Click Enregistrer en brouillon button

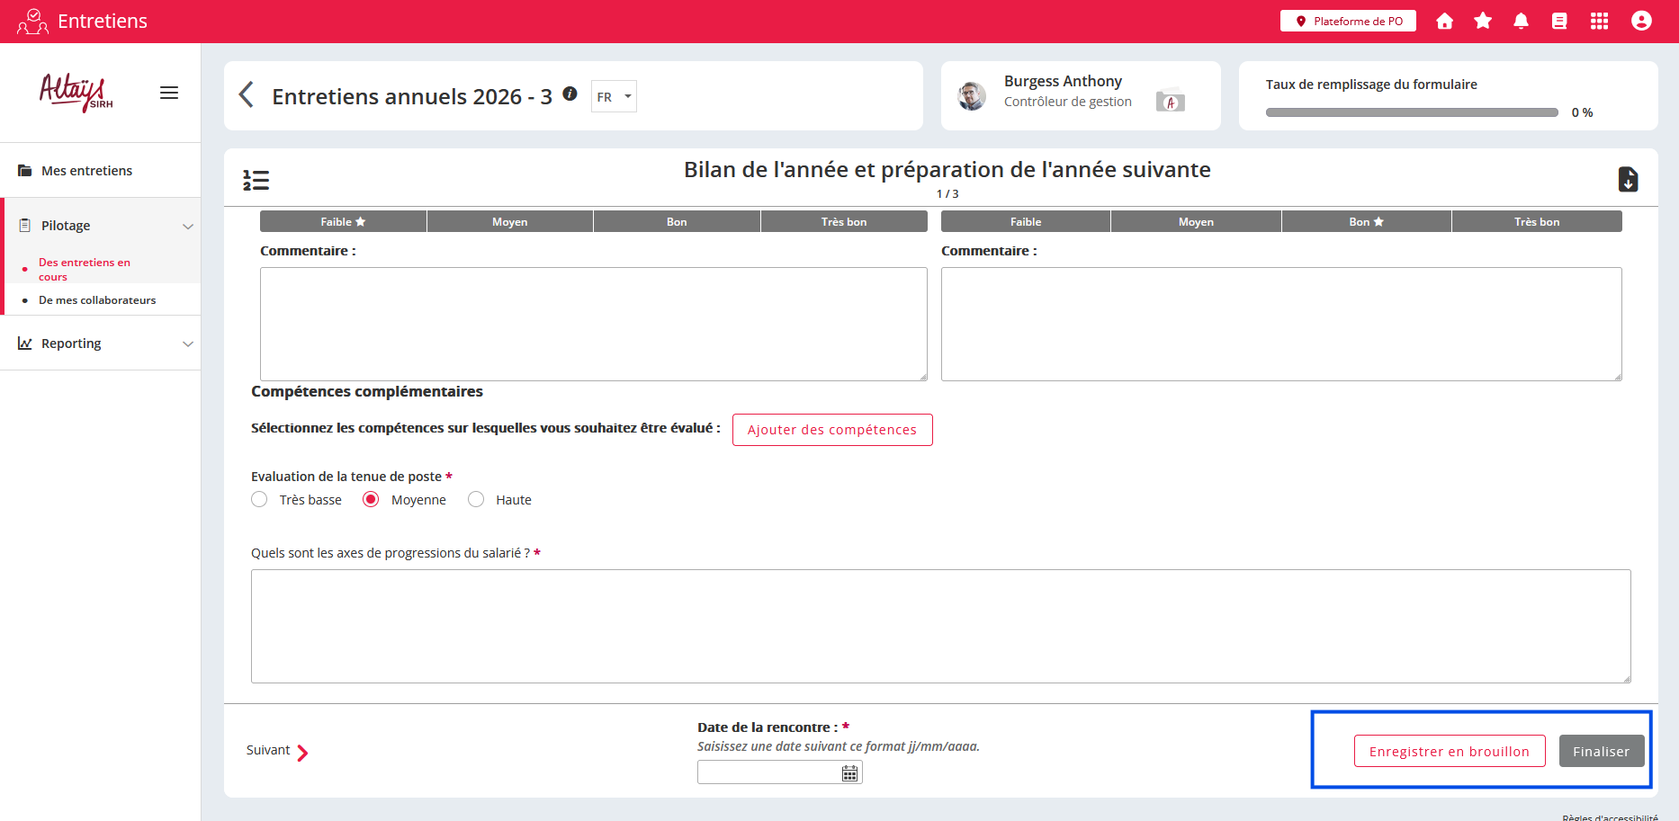click(x=1449, y=752)
